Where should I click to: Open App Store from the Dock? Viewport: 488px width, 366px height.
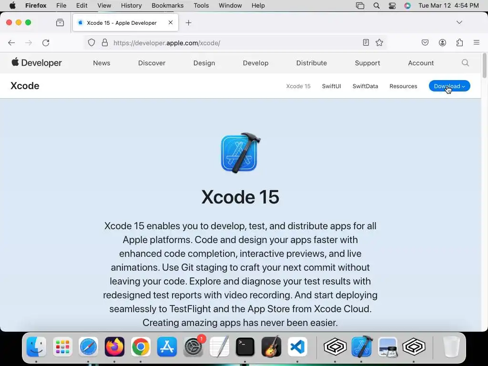[x=167, y=347]
